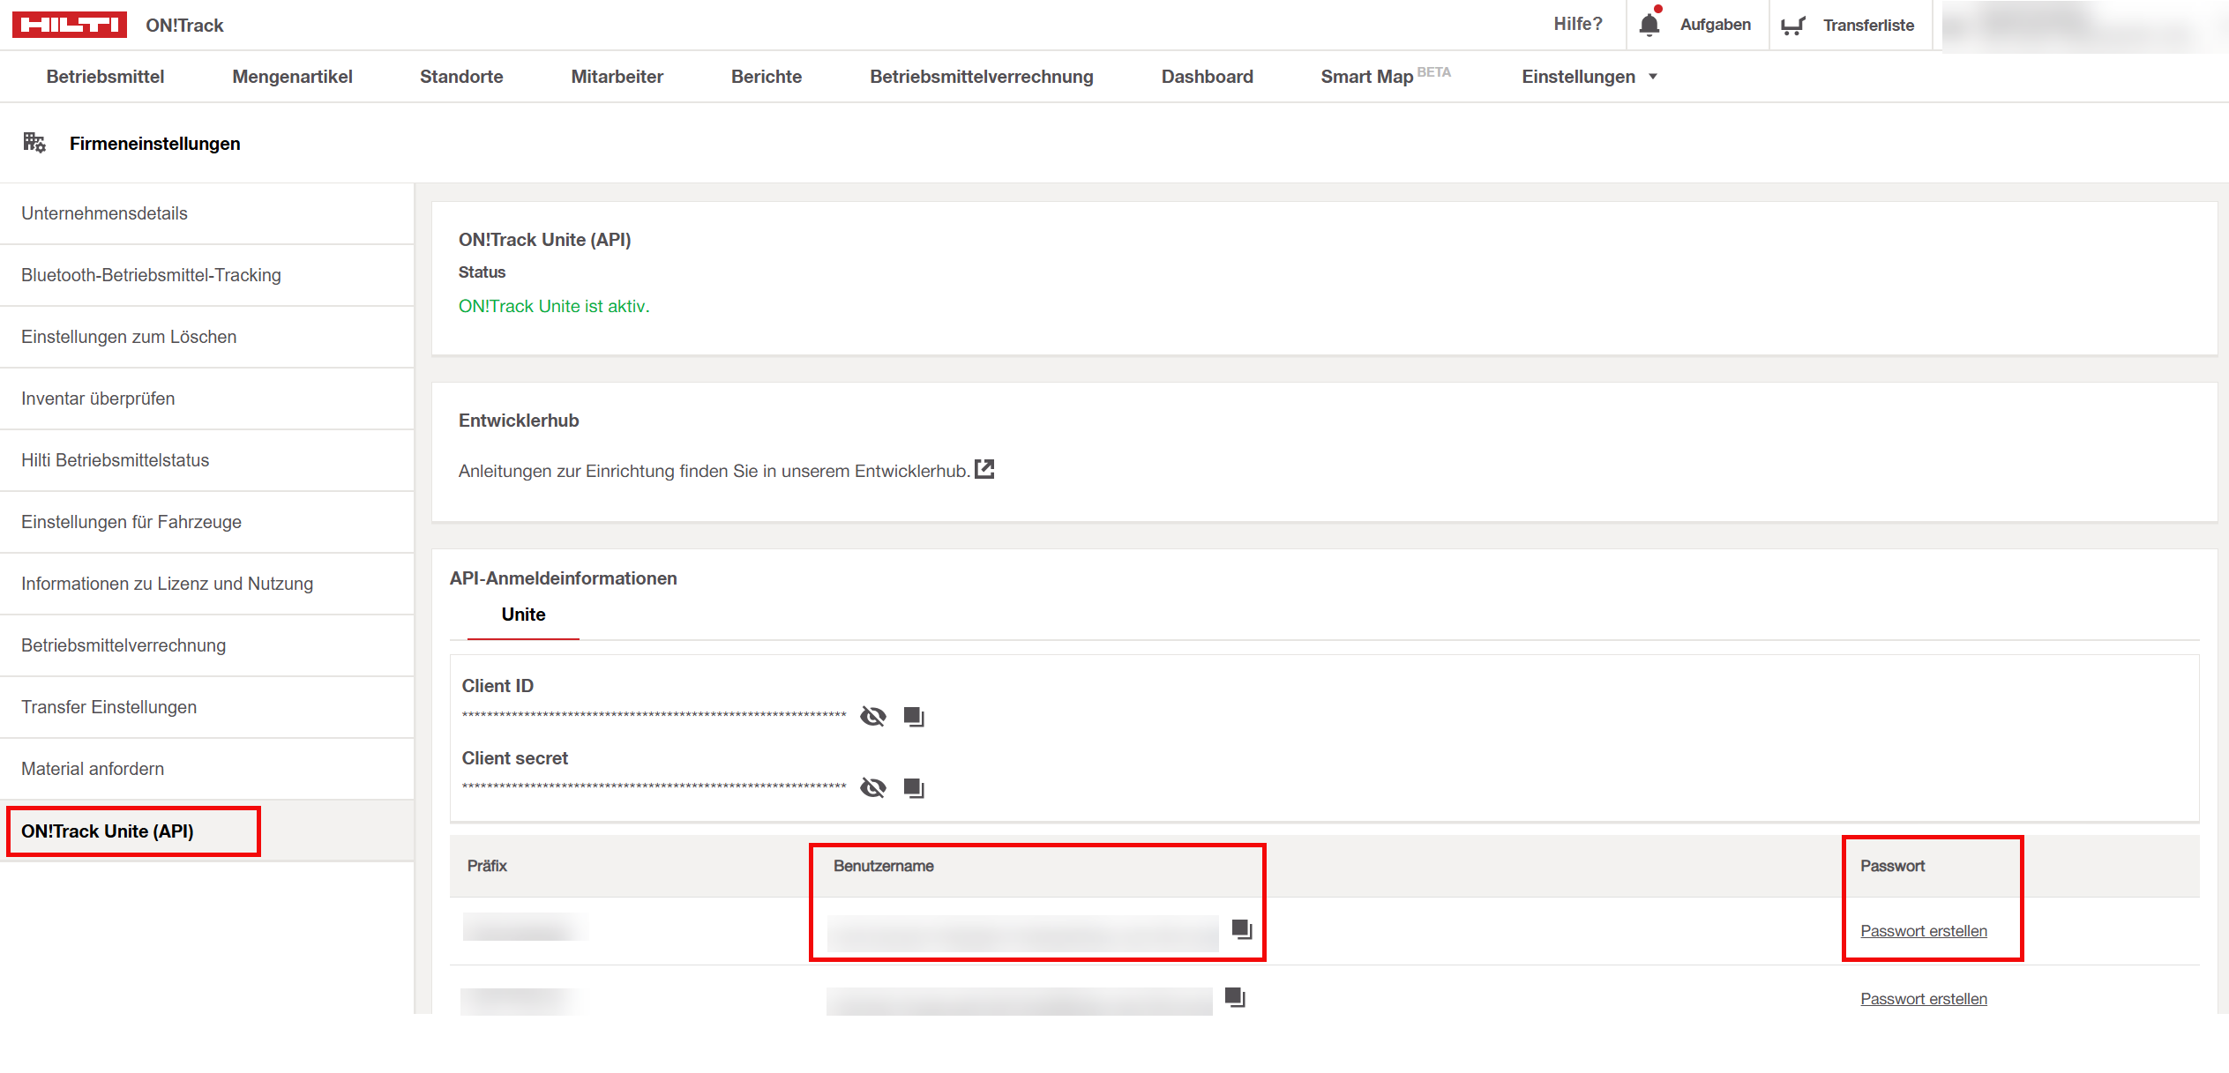
Task: Reveal the hidden Client ID
Action: tap(872, 716)
